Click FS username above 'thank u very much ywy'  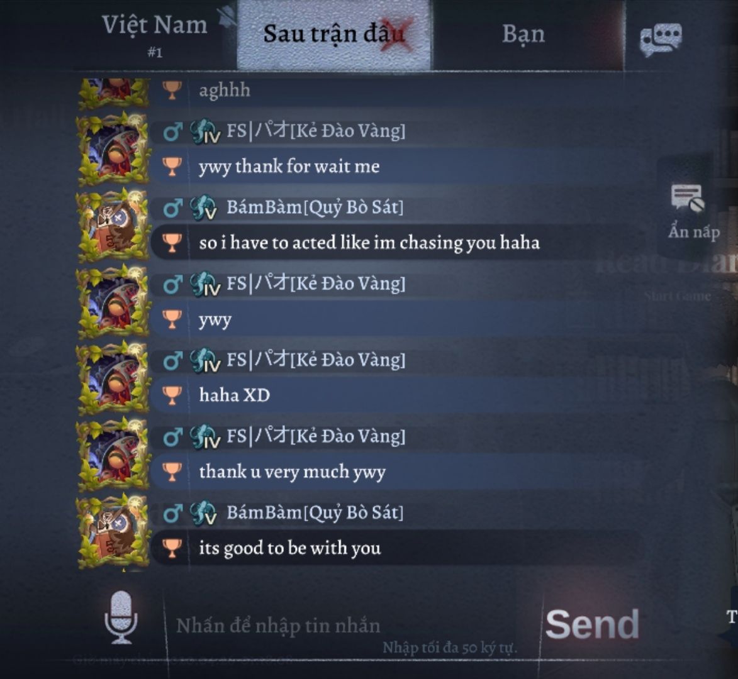click(316, 436)
